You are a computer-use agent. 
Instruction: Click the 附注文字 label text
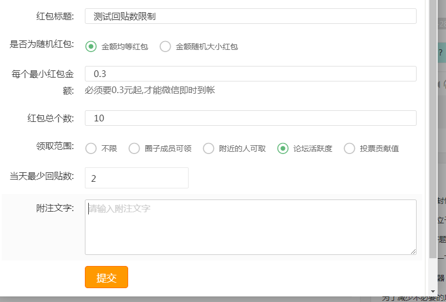click(55, 208)
